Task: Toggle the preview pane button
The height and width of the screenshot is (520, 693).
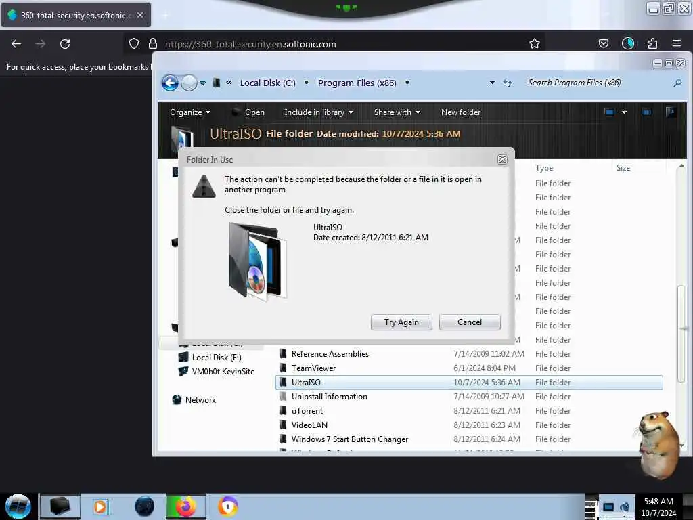Action: click(646, 112)
